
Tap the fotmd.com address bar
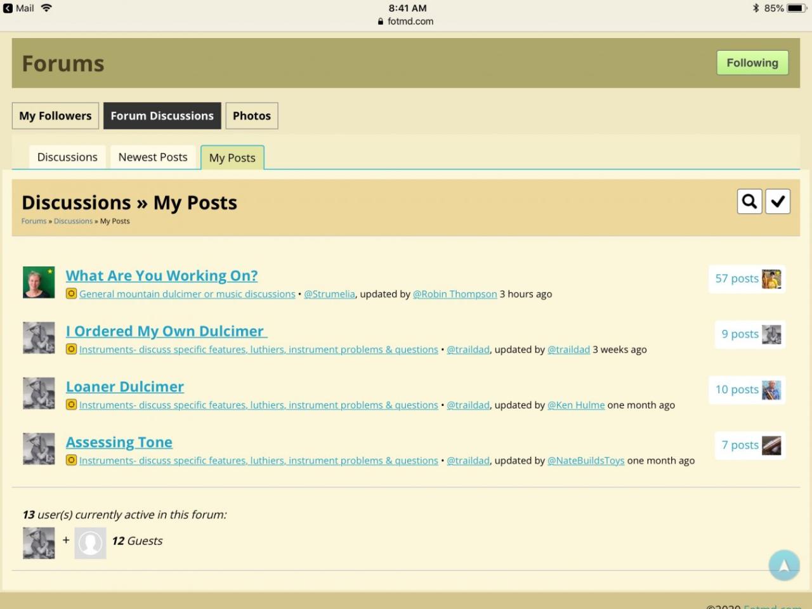tap(406, 22)
